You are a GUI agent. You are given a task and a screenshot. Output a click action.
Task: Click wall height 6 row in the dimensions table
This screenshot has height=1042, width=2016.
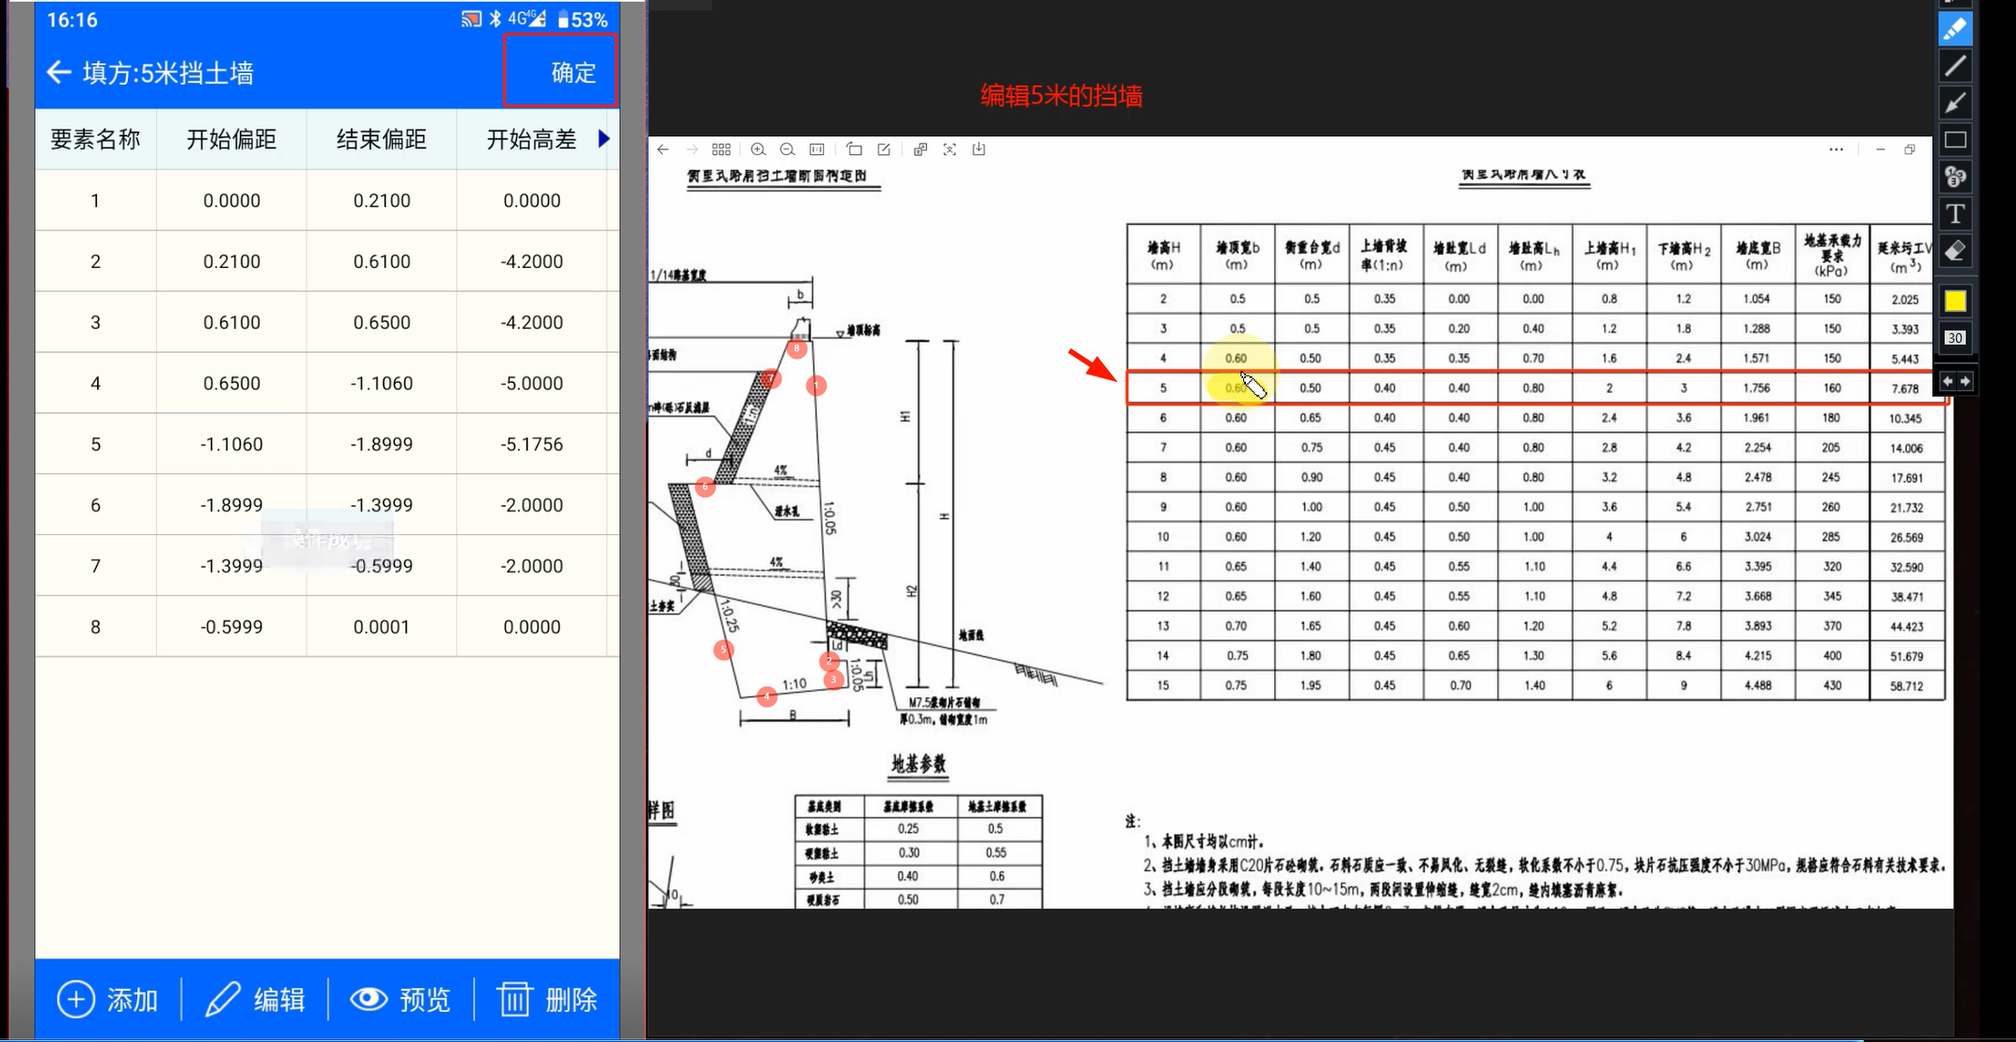click(x=1536, y=418)
